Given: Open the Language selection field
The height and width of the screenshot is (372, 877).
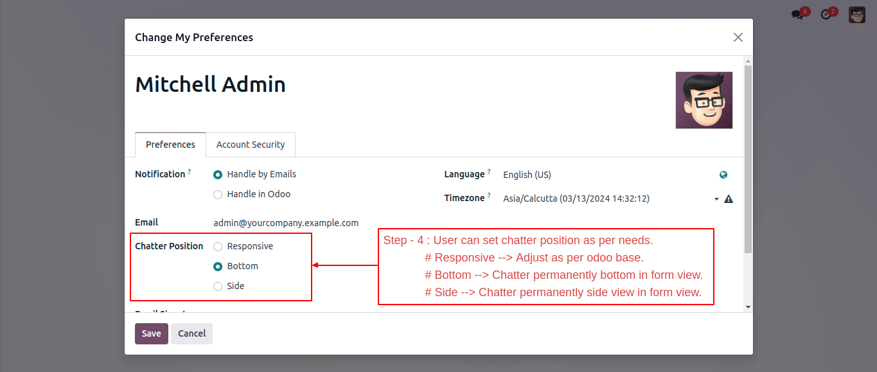Looking at the screenshot, I should 608,175.
